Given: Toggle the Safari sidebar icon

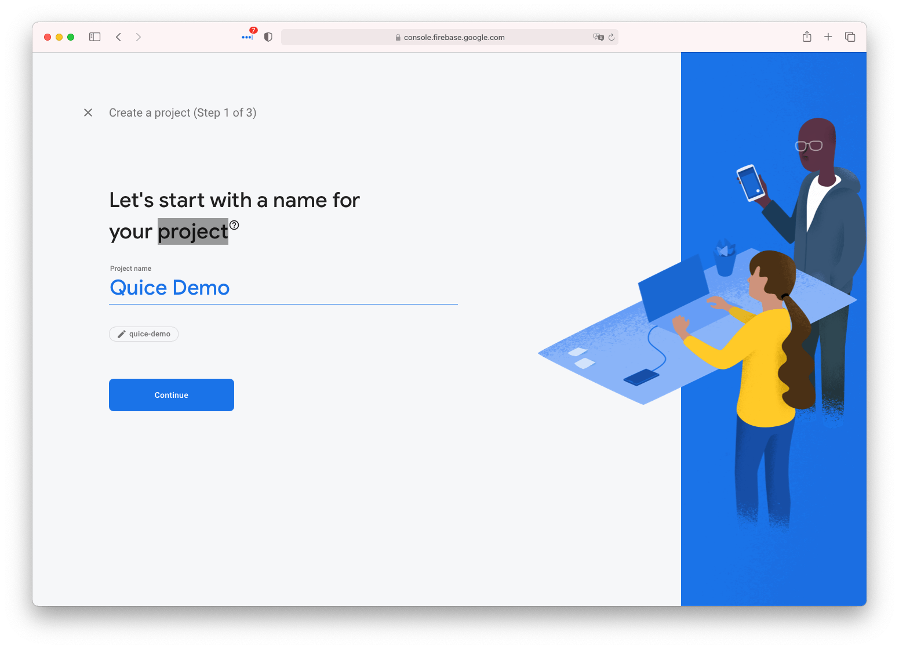Looking at the screenshot, I should coord(95,37).
